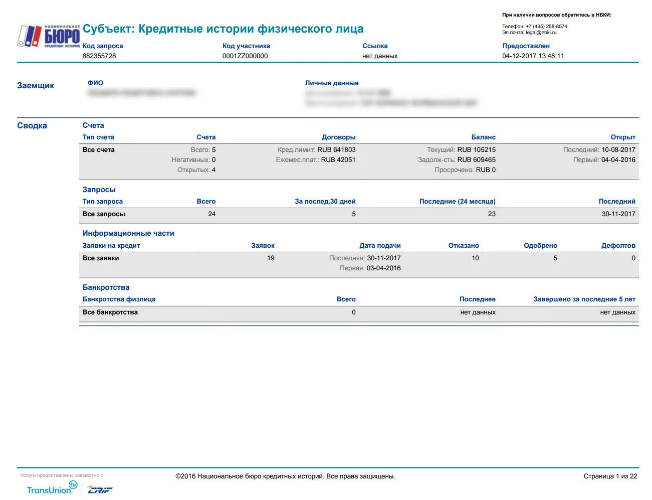Select 'Открытых: 4' value
The height and width of the screenshot is (500, 652).
pos(196,170)
